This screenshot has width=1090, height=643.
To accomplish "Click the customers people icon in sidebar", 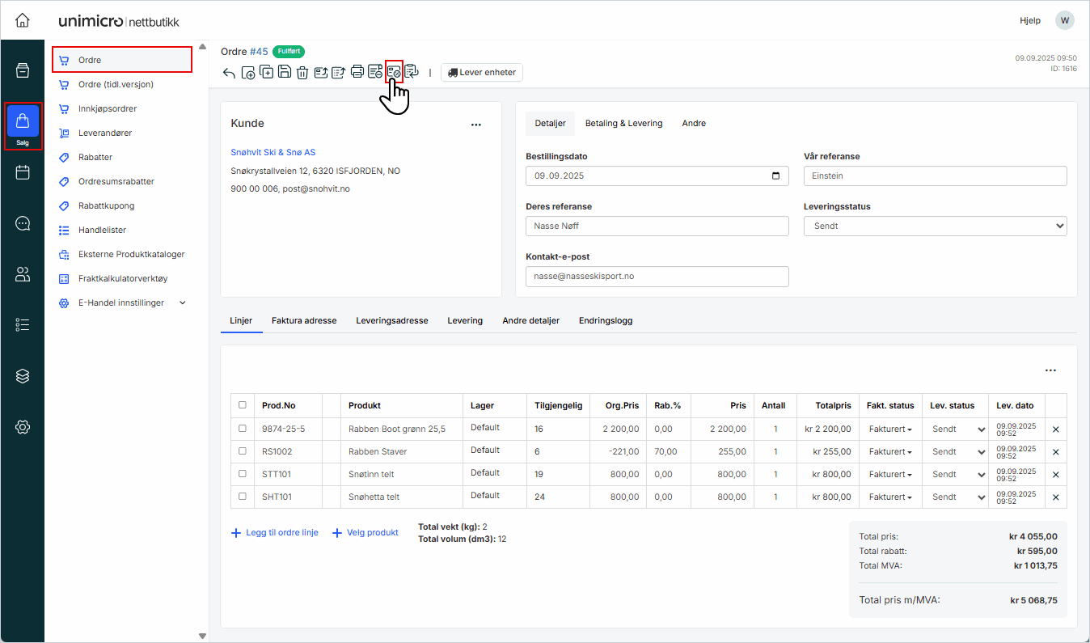I will [23, 274].
